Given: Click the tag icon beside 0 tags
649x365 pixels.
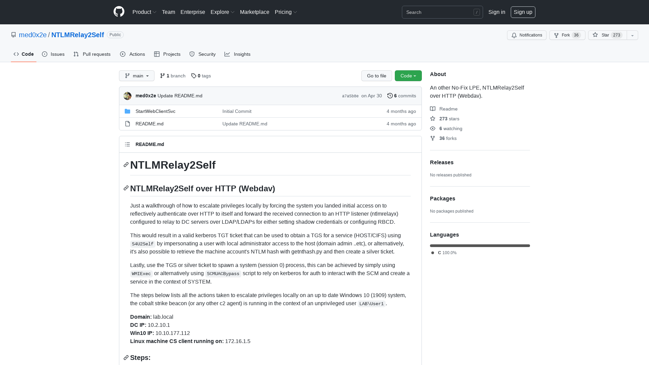Looking at the screenshot, I should pos(194,76).
